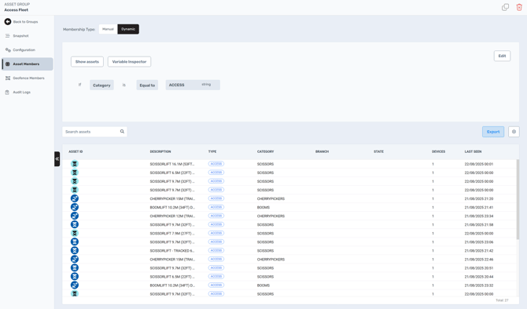
Task: Open the Category condition field selector
Action: point(101,85)
